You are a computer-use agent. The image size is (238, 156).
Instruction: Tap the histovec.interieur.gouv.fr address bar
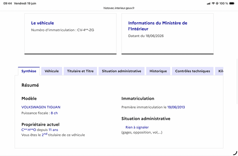[119, 8]
